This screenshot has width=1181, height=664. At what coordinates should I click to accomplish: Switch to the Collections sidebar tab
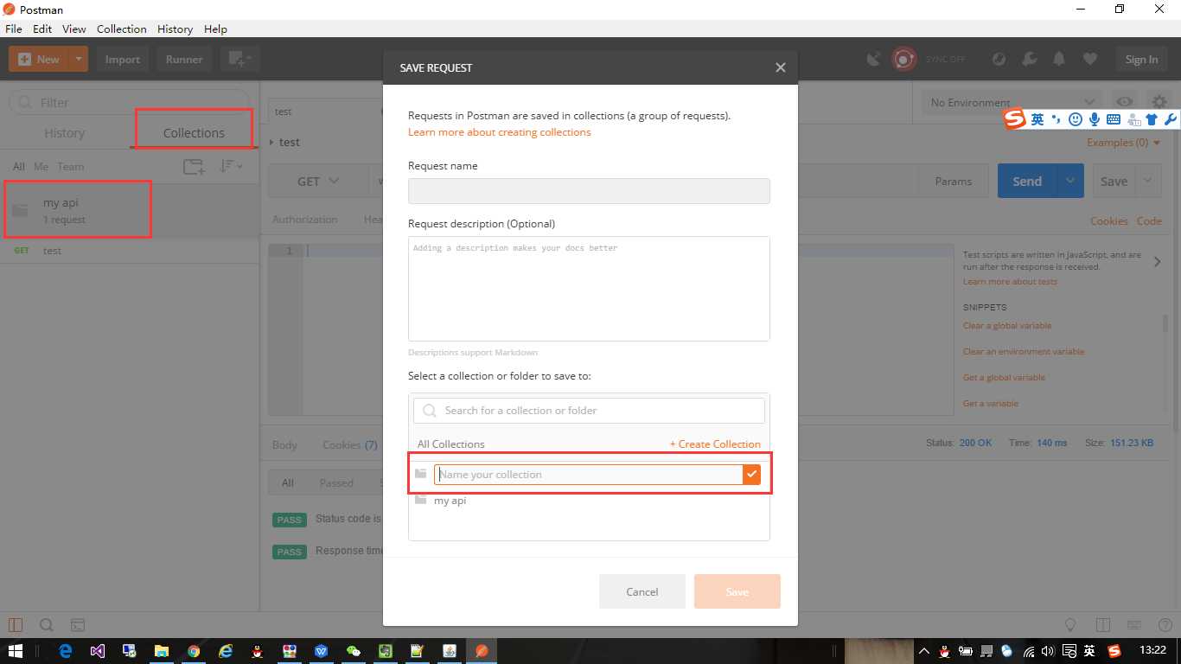click(x=194, y=133)
